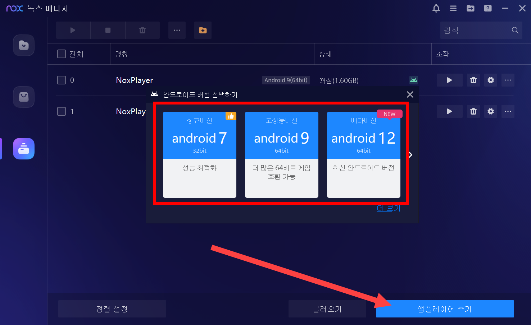Click the green Android icon on instance 0
Screen dimensions: 531x325
click(414, 80)
